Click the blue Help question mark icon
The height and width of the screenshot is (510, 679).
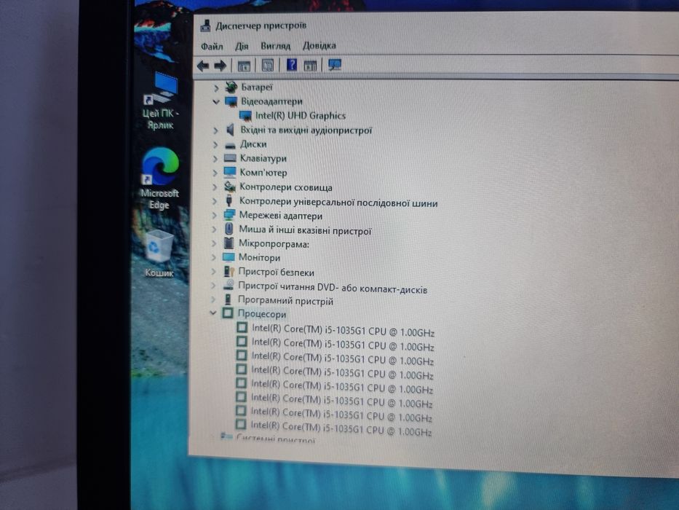292,65
